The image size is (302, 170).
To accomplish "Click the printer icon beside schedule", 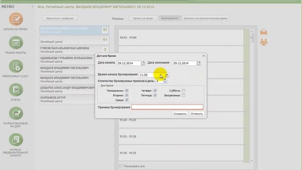I will point(263,32).
